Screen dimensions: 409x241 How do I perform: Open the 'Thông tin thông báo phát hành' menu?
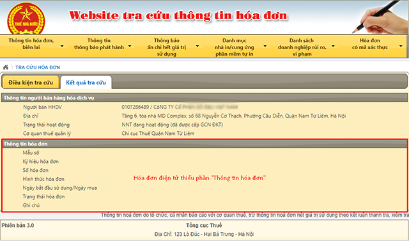(x=102, y=46)
